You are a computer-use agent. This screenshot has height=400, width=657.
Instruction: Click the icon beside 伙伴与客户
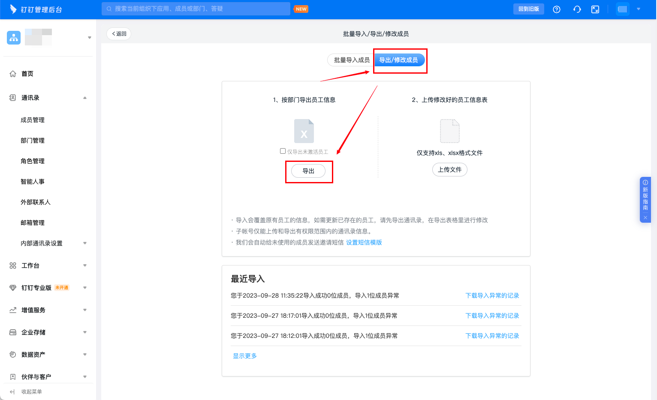pyautogui.click(x=13, y=377)
